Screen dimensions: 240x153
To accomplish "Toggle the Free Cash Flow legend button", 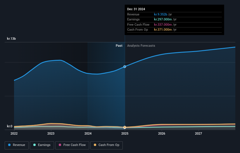I will click(x=72, y=145).
